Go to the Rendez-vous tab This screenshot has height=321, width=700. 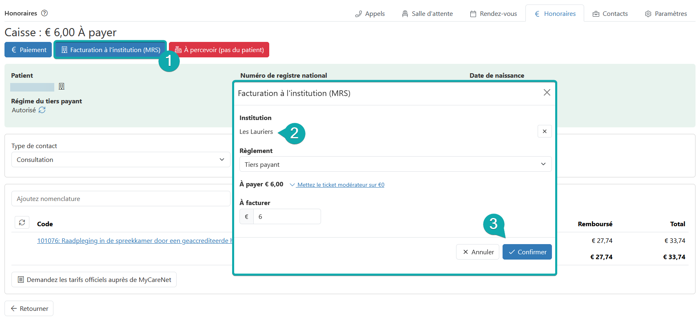(x=493, y=14)
